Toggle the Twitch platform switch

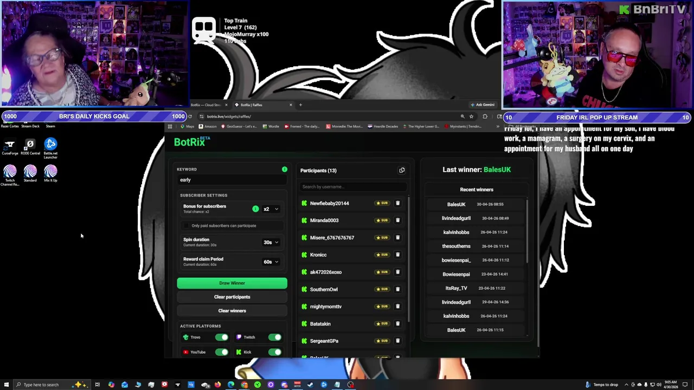pos(275,337)
